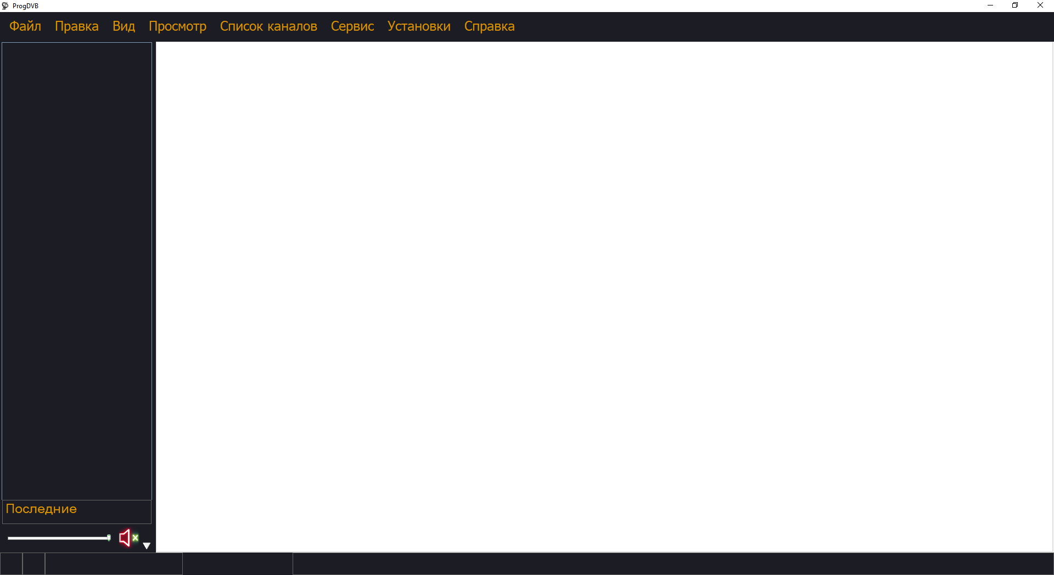Expand the white triangle beside the speaker

coord(147,545)
